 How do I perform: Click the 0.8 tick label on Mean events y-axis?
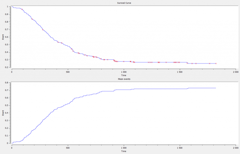(x=7, y=82)
